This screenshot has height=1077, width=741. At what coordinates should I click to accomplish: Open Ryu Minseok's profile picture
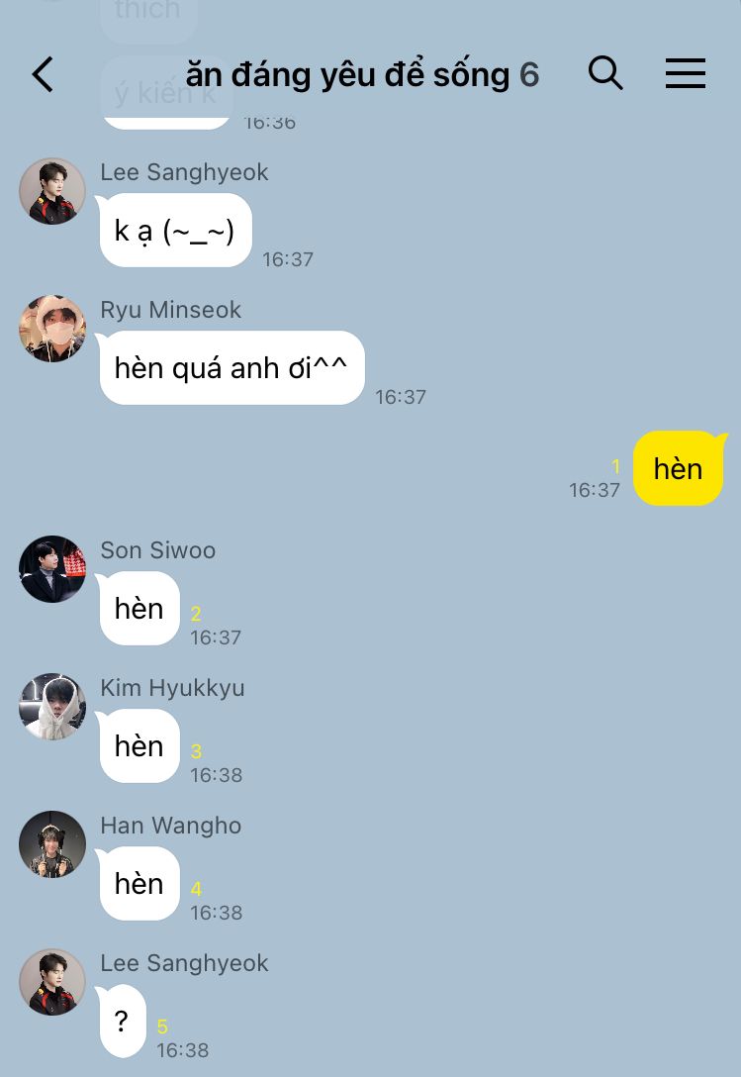point(52,329)
